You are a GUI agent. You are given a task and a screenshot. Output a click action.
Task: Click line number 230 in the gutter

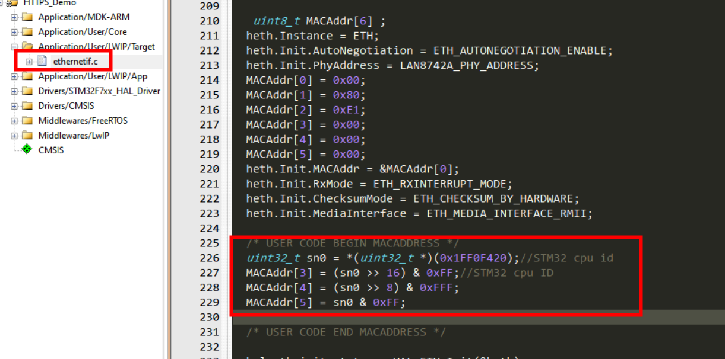(210, 317)
